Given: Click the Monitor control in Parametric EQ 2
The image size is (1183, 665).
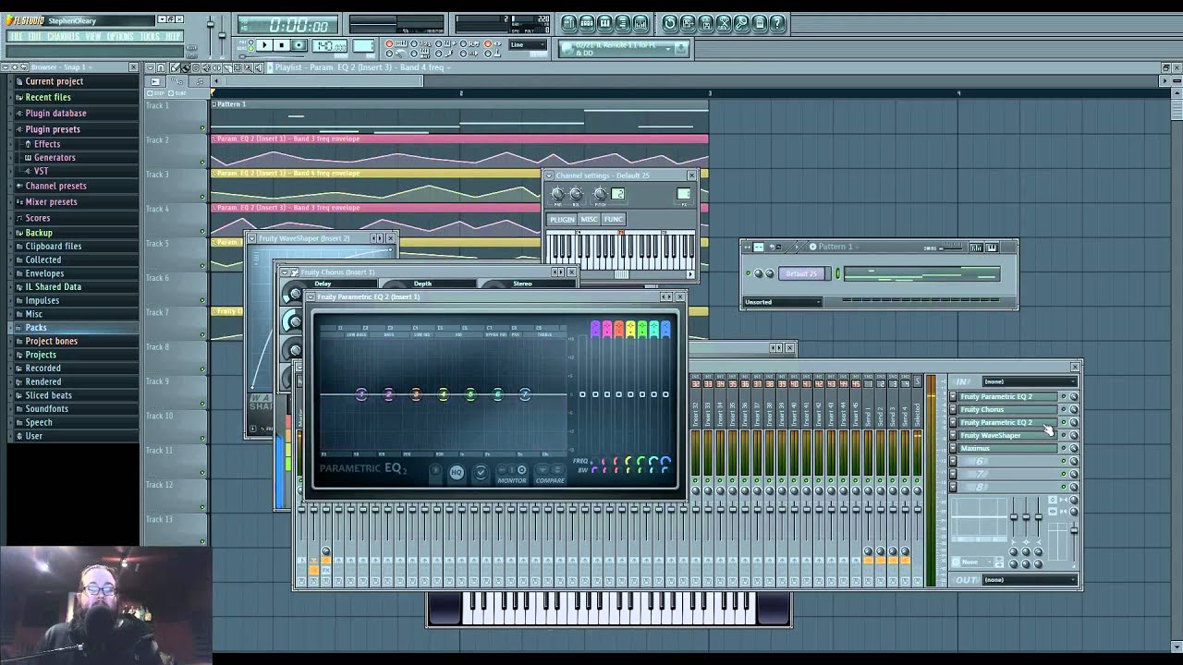Looking at the screenshot, I should 513,475.
